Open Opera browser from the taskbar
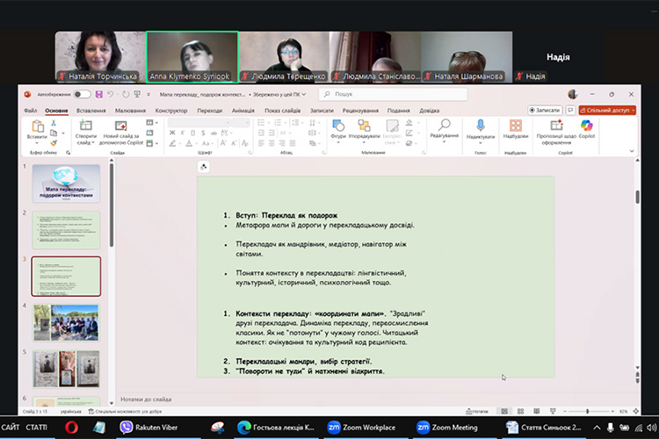The image size is (659, 439). point(72,428)
